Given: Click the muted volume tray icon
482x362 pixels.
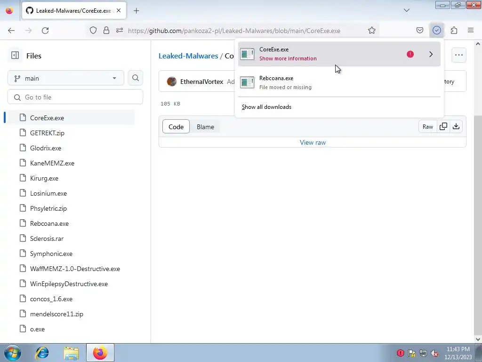Looking at the screenshot, I should (x=434, y=353).
